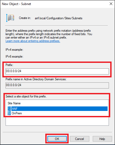Image resolution: width=115 pixels, height=145 pixels.
Task: Click the IPv4 example label
Action: (x=14, y=50)
